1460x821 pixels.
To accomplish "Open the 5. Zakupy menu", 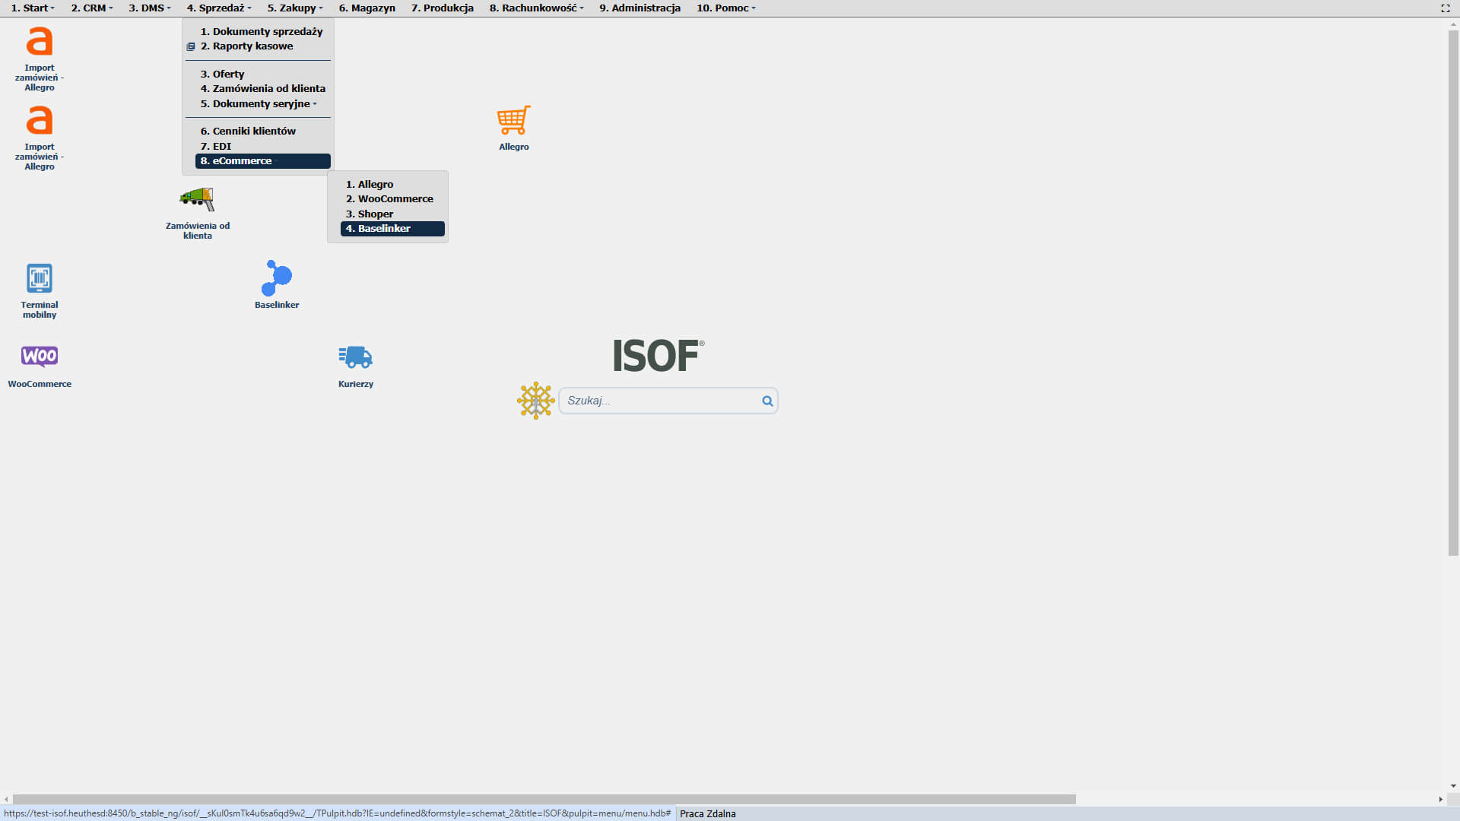I will click(x=295, y=8).
